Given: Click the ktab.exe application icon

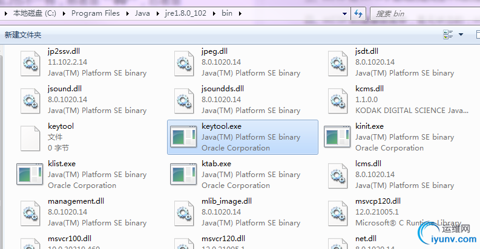Looking at the screenshot, I should 183,174.
